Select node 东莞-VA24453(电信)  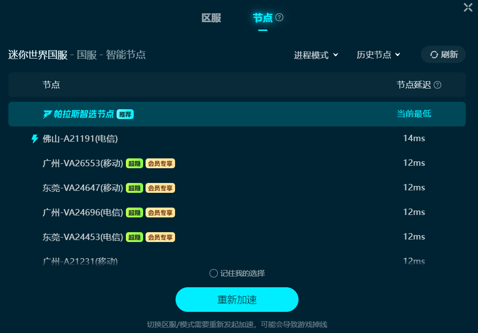click(237, 237)
